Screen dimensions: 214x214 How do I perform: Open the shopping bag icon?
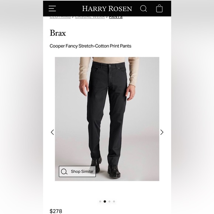tap(159, 8)
